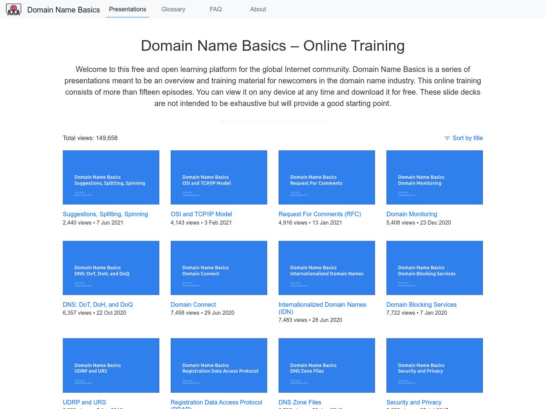Viewport: 545px width, 409px height.
Task: Click the text '2,440 views • 7 Jun 2021'
Action: click(93, 223)
